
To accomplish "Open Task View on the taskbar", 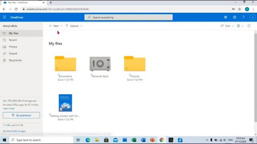I will (x=78, y=140).
